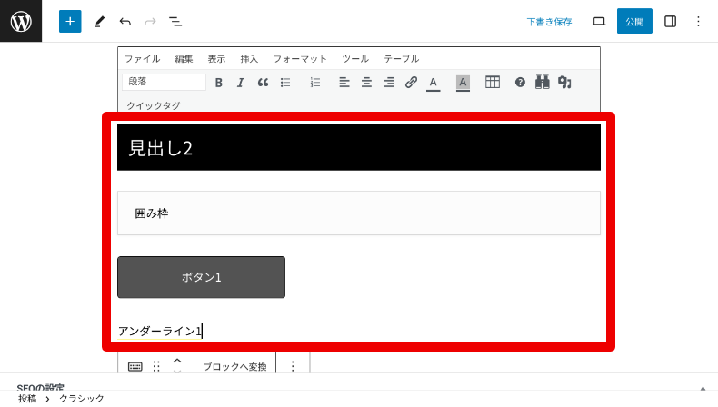The width and height of the screenshot is (718, 407).
Task: Click the classic block keyboard icon
Action: [x=135, y=366]
